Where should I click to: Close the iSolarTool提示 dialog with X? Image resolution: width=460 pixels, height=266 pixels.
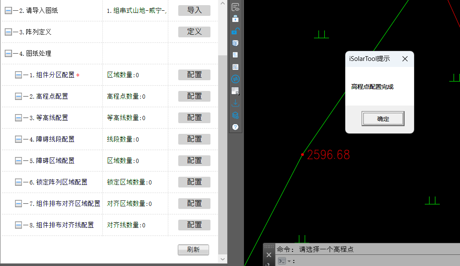(405, 59)
